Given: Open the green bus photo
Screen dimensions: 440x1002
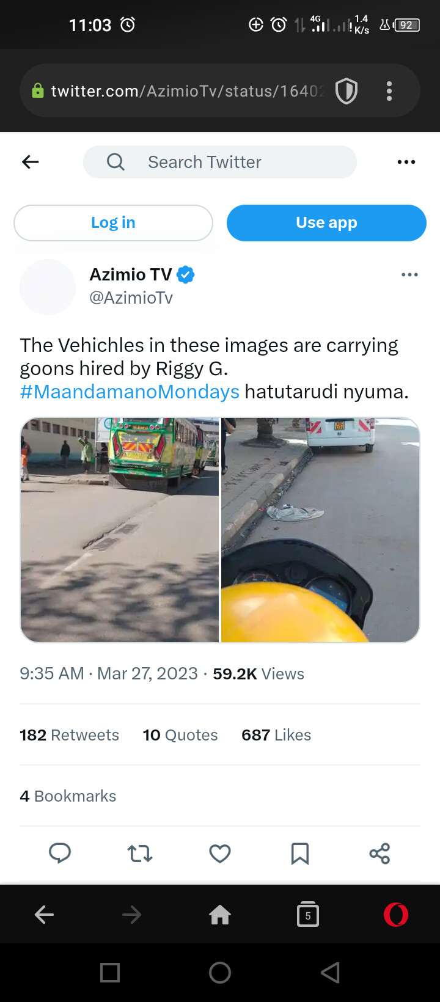Looking at the screenshot, I should point(120,530).
